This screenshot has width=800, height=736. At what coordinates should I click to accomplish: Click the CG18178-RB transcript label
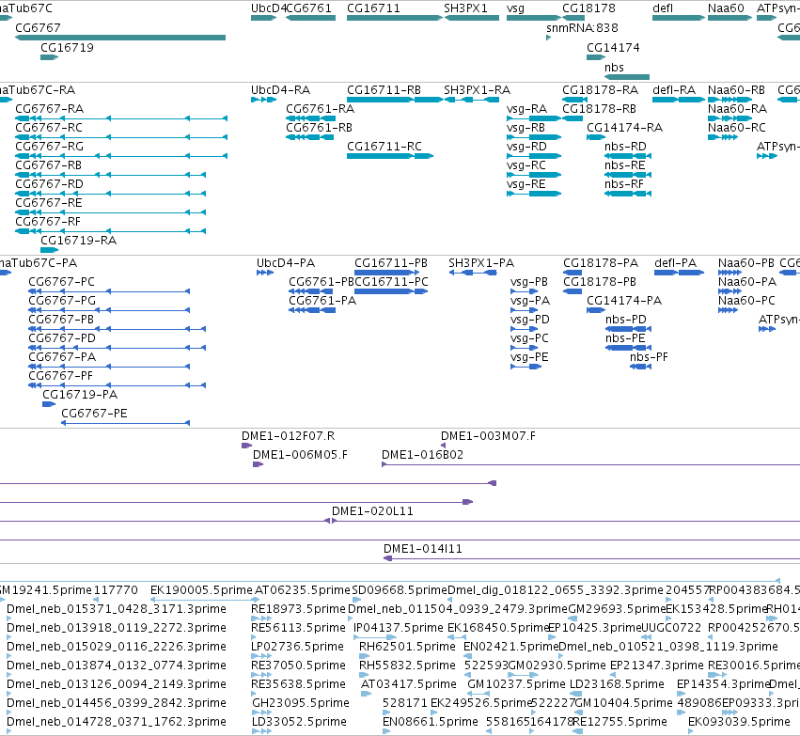tap(599, 109)
